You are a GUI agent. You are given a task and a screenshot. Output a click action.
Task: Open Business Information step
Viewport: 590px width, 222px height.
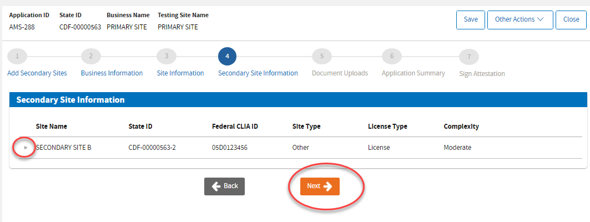pos(112,73)
